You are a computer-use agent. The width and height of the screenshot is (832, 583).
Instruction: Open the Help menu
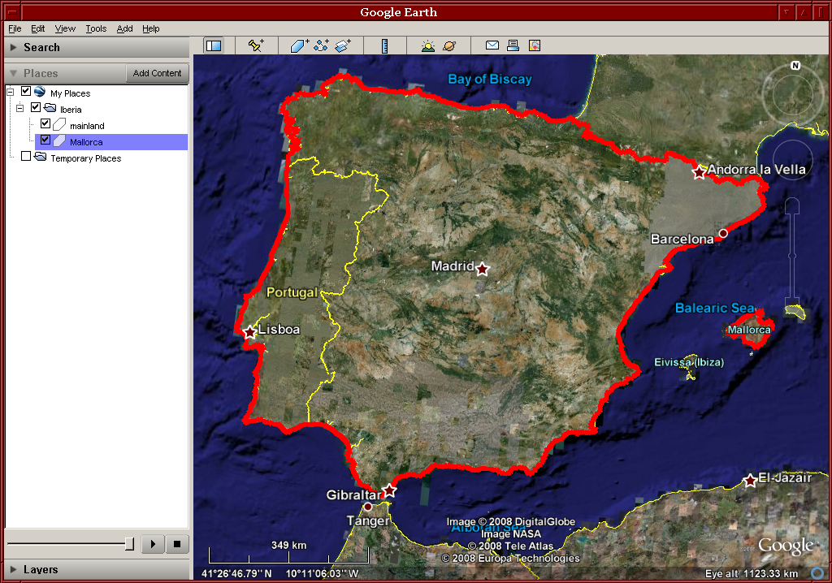pos(150,28)
